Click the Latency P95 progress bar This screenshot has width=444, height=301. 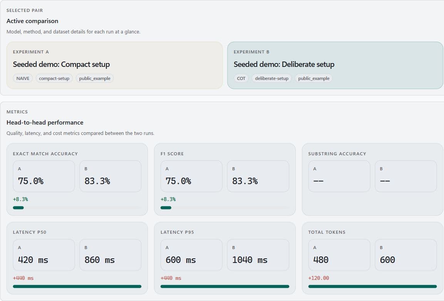[225, 286]
